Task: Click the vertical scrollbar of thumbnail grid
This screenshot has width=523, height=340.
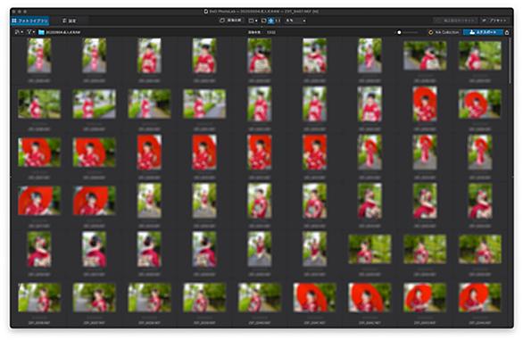Action: 510,61
